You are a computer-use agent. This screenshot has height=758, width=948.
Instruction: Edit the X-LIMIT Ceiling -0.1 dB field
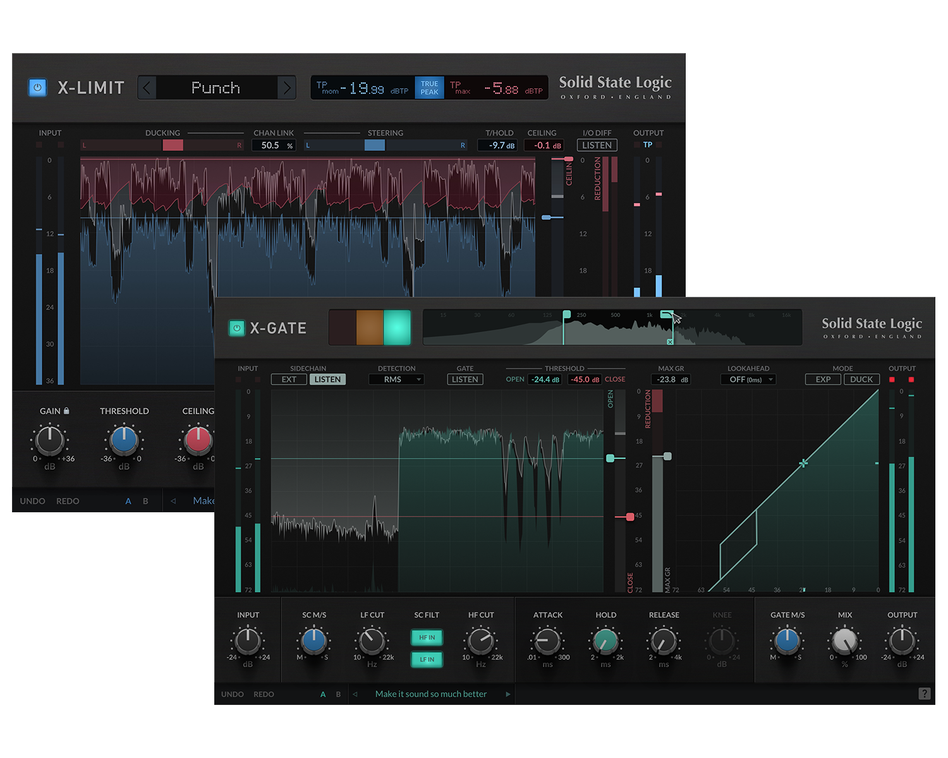544,145
